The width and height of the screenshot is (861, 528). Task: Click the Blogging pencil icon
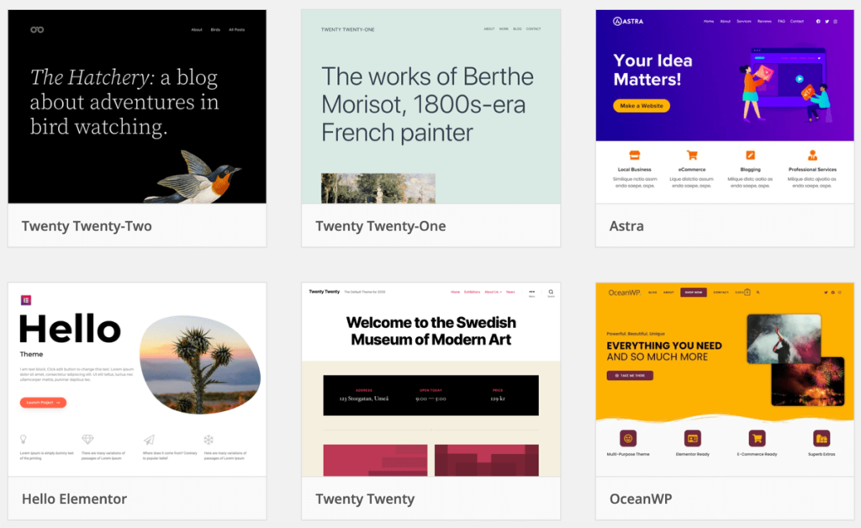(x=750, y=156)
